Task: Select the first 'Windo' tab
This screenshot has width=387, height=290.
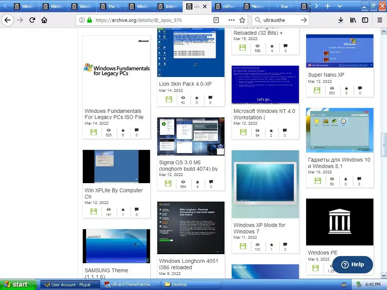Action: [25, 6]
